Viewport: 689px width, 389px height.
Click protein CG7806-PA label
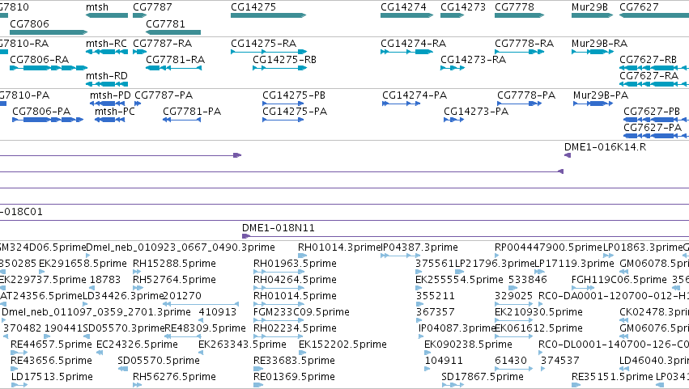[x=41, y=111]
